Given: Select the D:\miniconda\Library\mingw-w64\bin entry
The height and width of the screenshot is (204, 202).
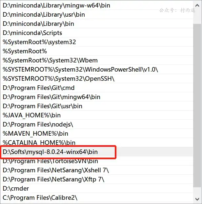Looking at the screenshot, I should coord(97,5).
